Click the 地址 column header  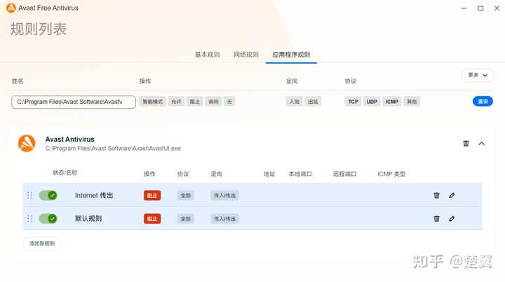[269, 174]
